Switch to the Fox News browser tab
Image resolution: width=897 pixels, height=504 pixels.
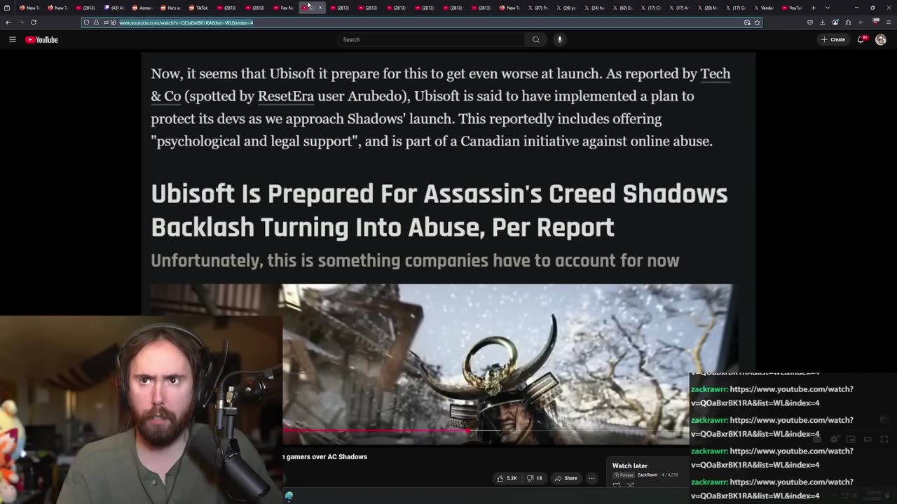pyautogui.click(x=283, y=8)
